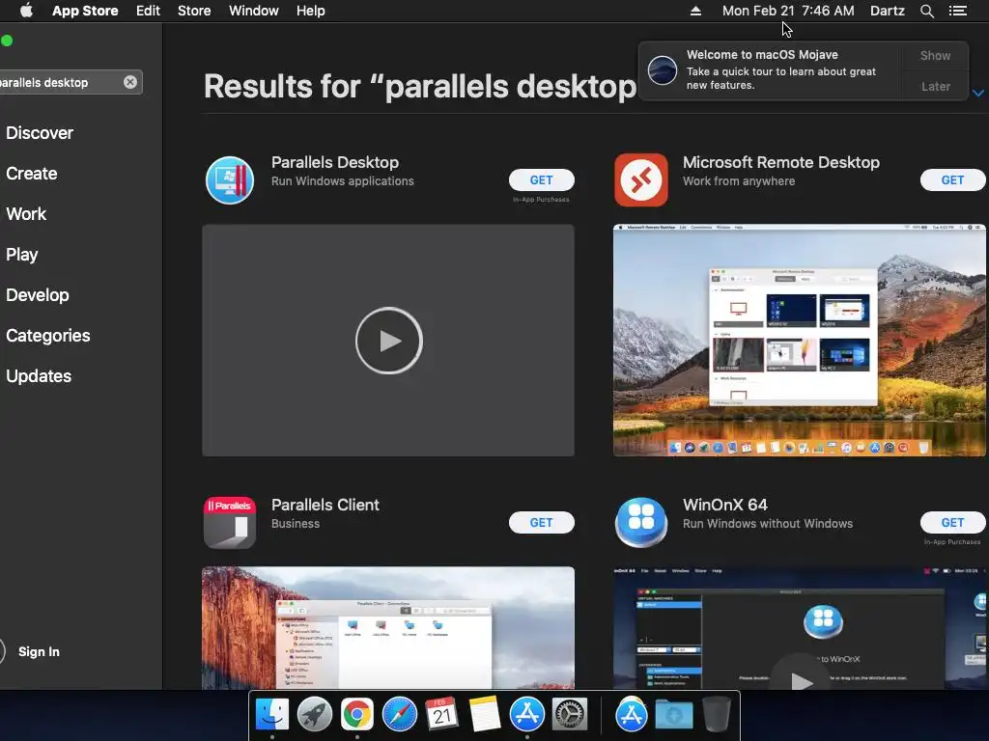Open the WinOnX 64 app icon
This screenshot has height=741, width=989.
point(641,522)
